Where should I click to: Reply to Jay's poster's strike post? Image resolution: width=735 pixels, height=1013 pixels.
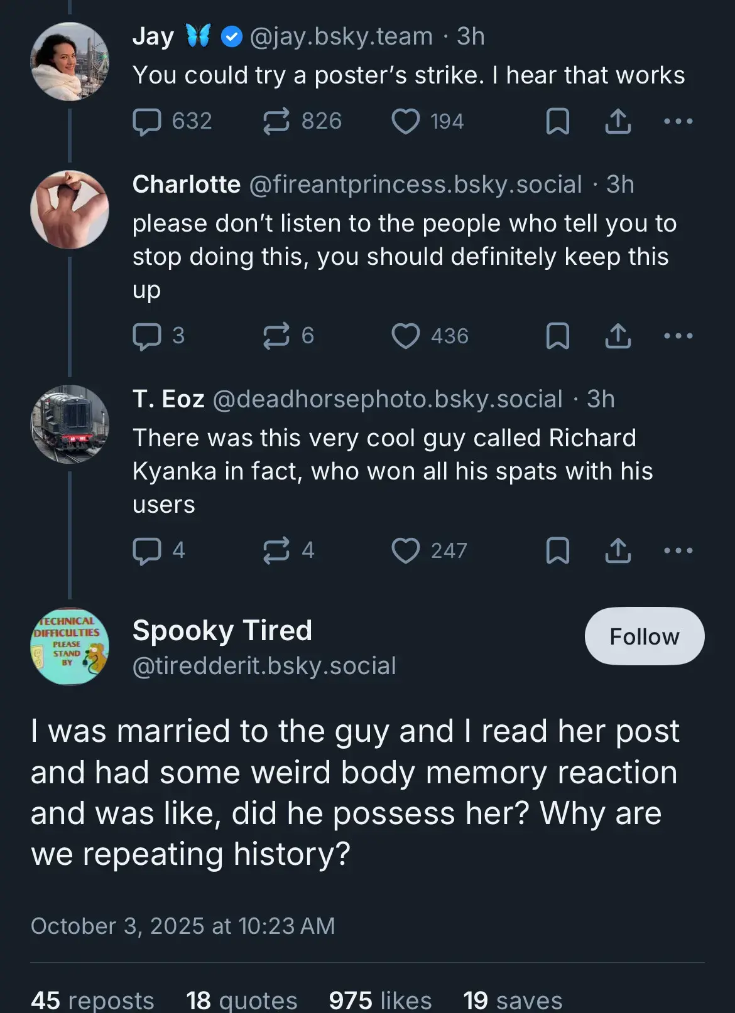coord(147,122)
